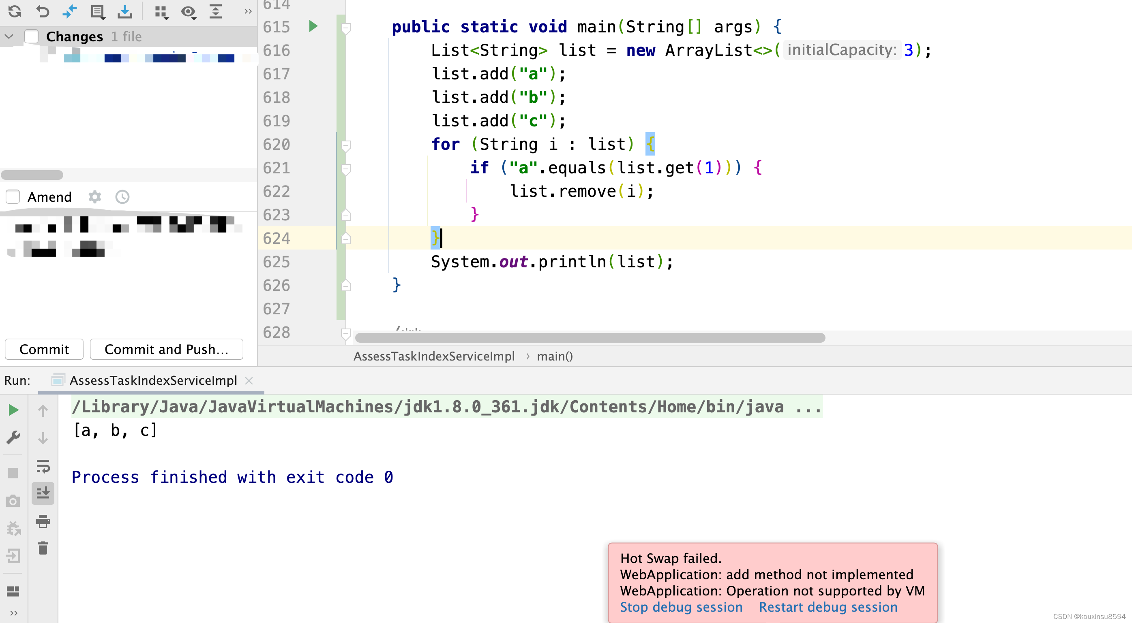This screenshot has width=1132, height=623.
Task: Select the AssessTaskIndexServiceImpl run tab
Action: [153, 380]
